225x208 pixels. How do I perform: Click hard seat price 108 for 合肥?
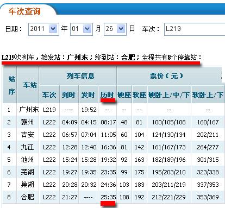point(124,197)
